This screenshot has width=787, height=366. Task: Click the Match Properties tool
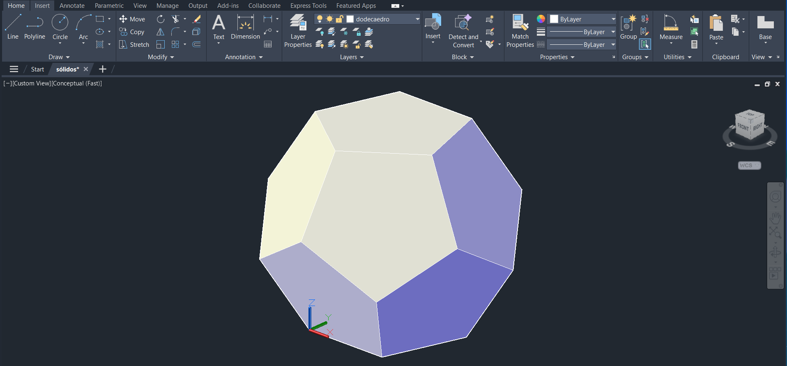click(x=520, y=31)
